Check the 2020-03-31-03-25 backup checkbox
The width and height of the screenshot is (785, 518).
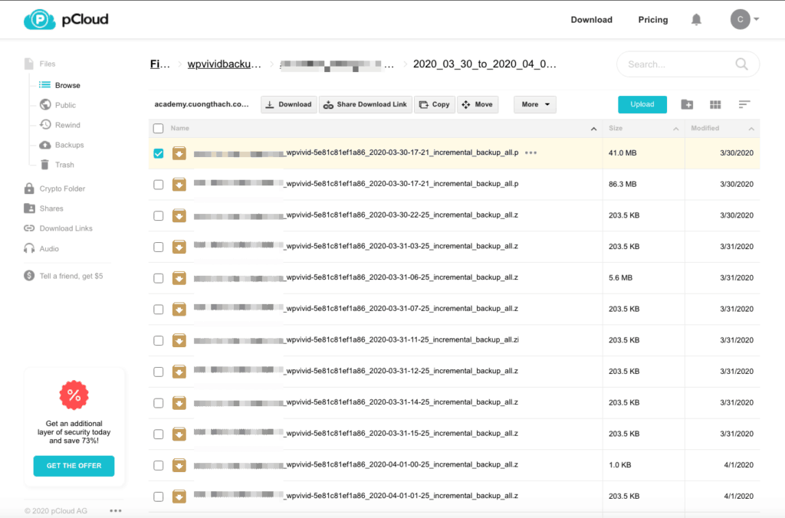pyautogui.click(x=158, y=247)
